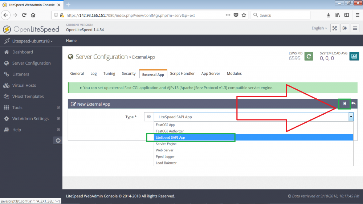Click the OpenLiteSpeed 1.4.34 version text
Image resolution: width=363 pixels, height=204 pixels.
pos(85,30)
